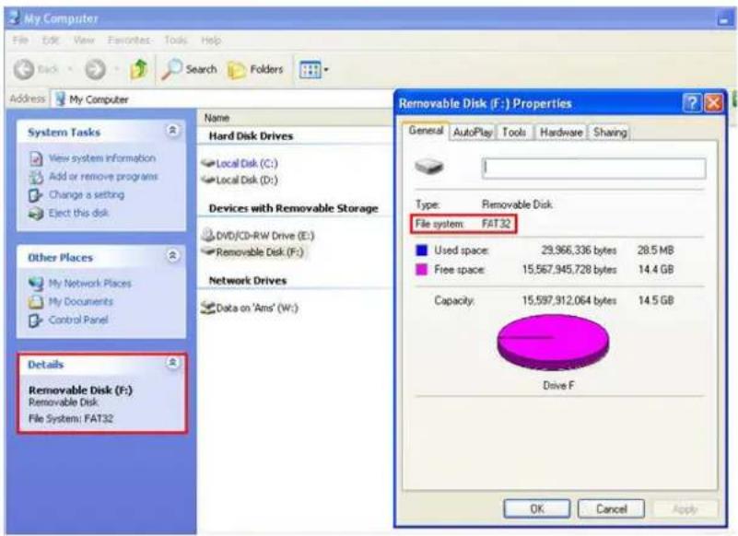738x536 pixels.
Task: Click Change a setting link
Action: [x=87, y=195]
